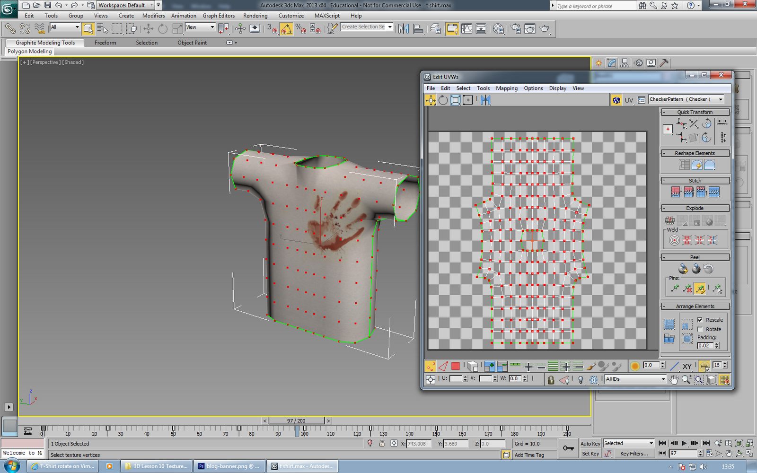Mirror the selected UVs horizontally

click(485, 100)
